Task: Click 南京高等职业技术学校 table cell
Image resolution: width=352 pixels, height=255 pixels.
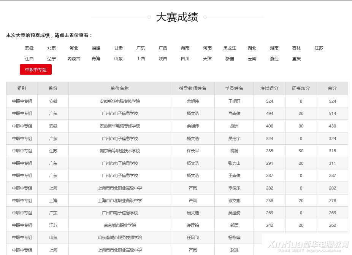Action: click(120, 151)
